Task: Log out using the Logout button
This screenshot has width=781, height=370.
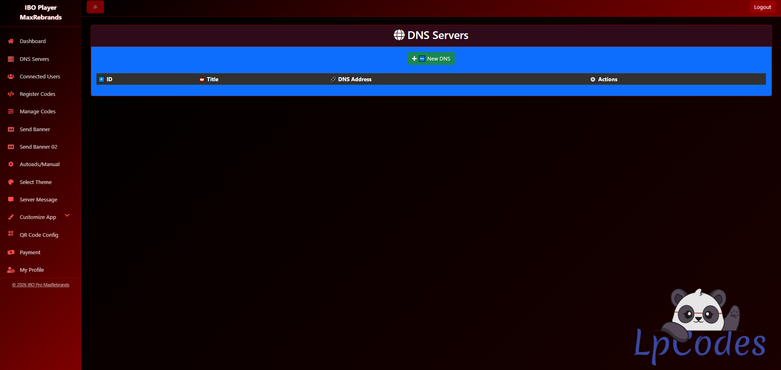Action: [x=762, y=7]
